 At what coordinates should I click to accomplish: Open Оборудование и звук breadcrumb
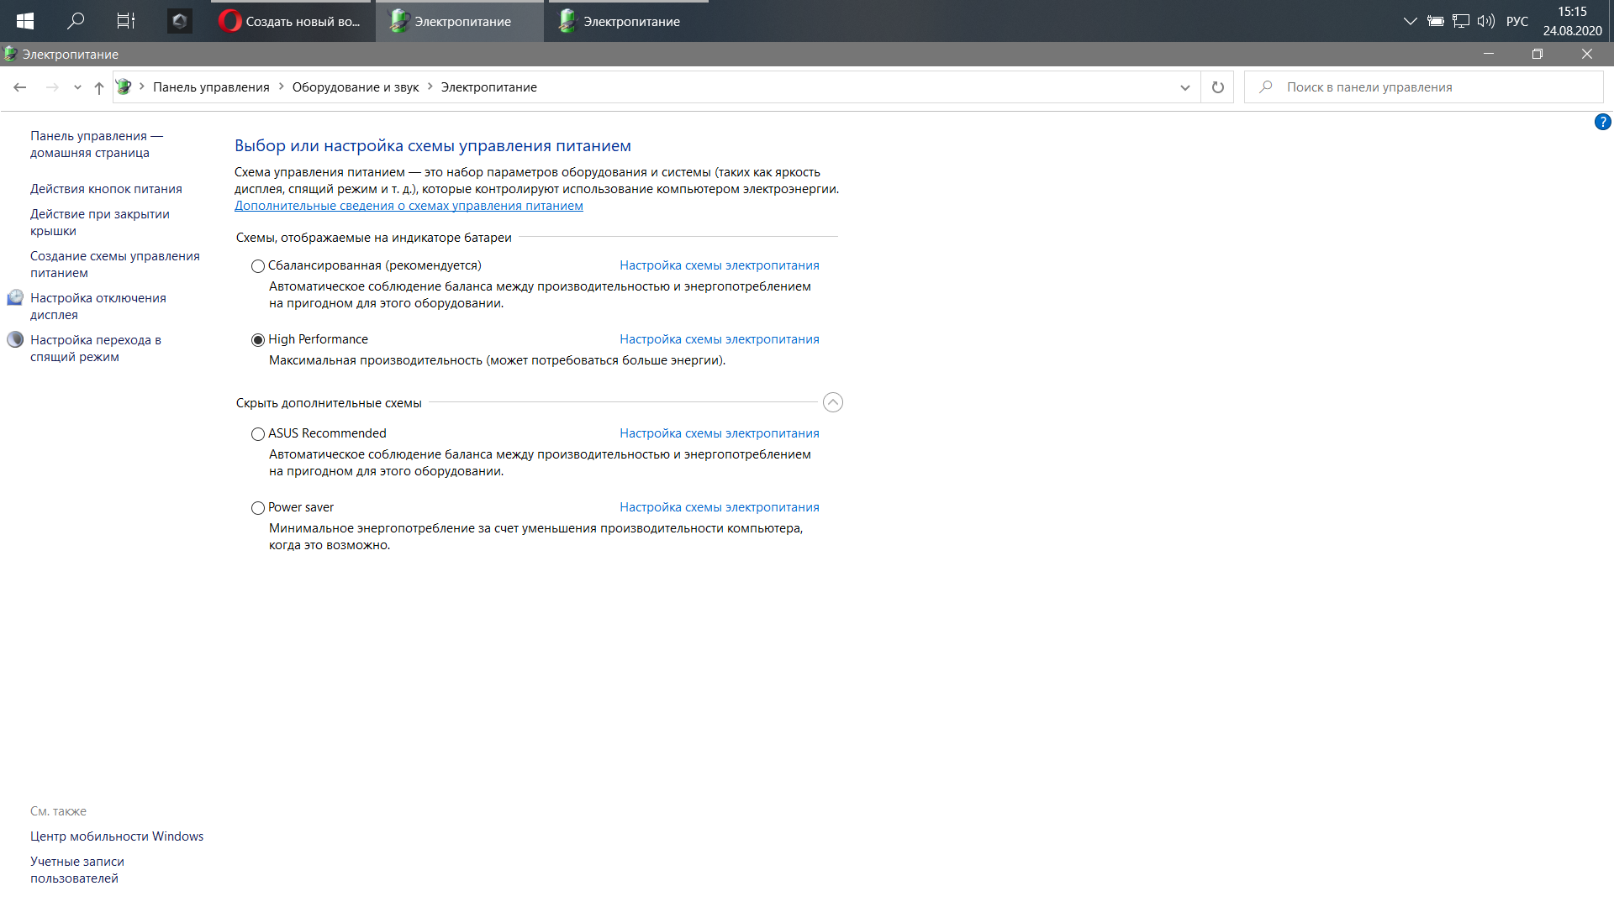pyautogui.click(x=356, y=87)
